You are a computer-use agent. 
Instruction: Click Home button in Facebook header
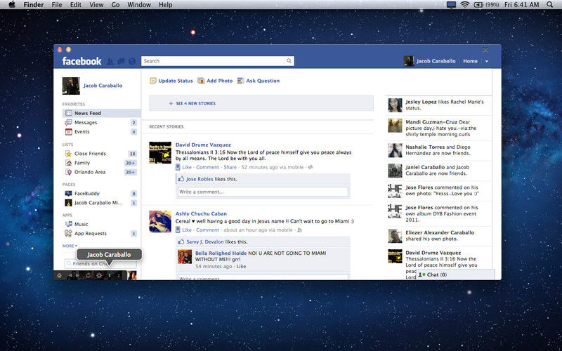pyautogui.click(x=470, y=61)
